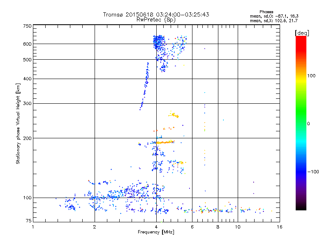Click the colorbar tick label '-100'
This screenshot has width=329, height=247.
pyautogui.click(x=313, y=172)
